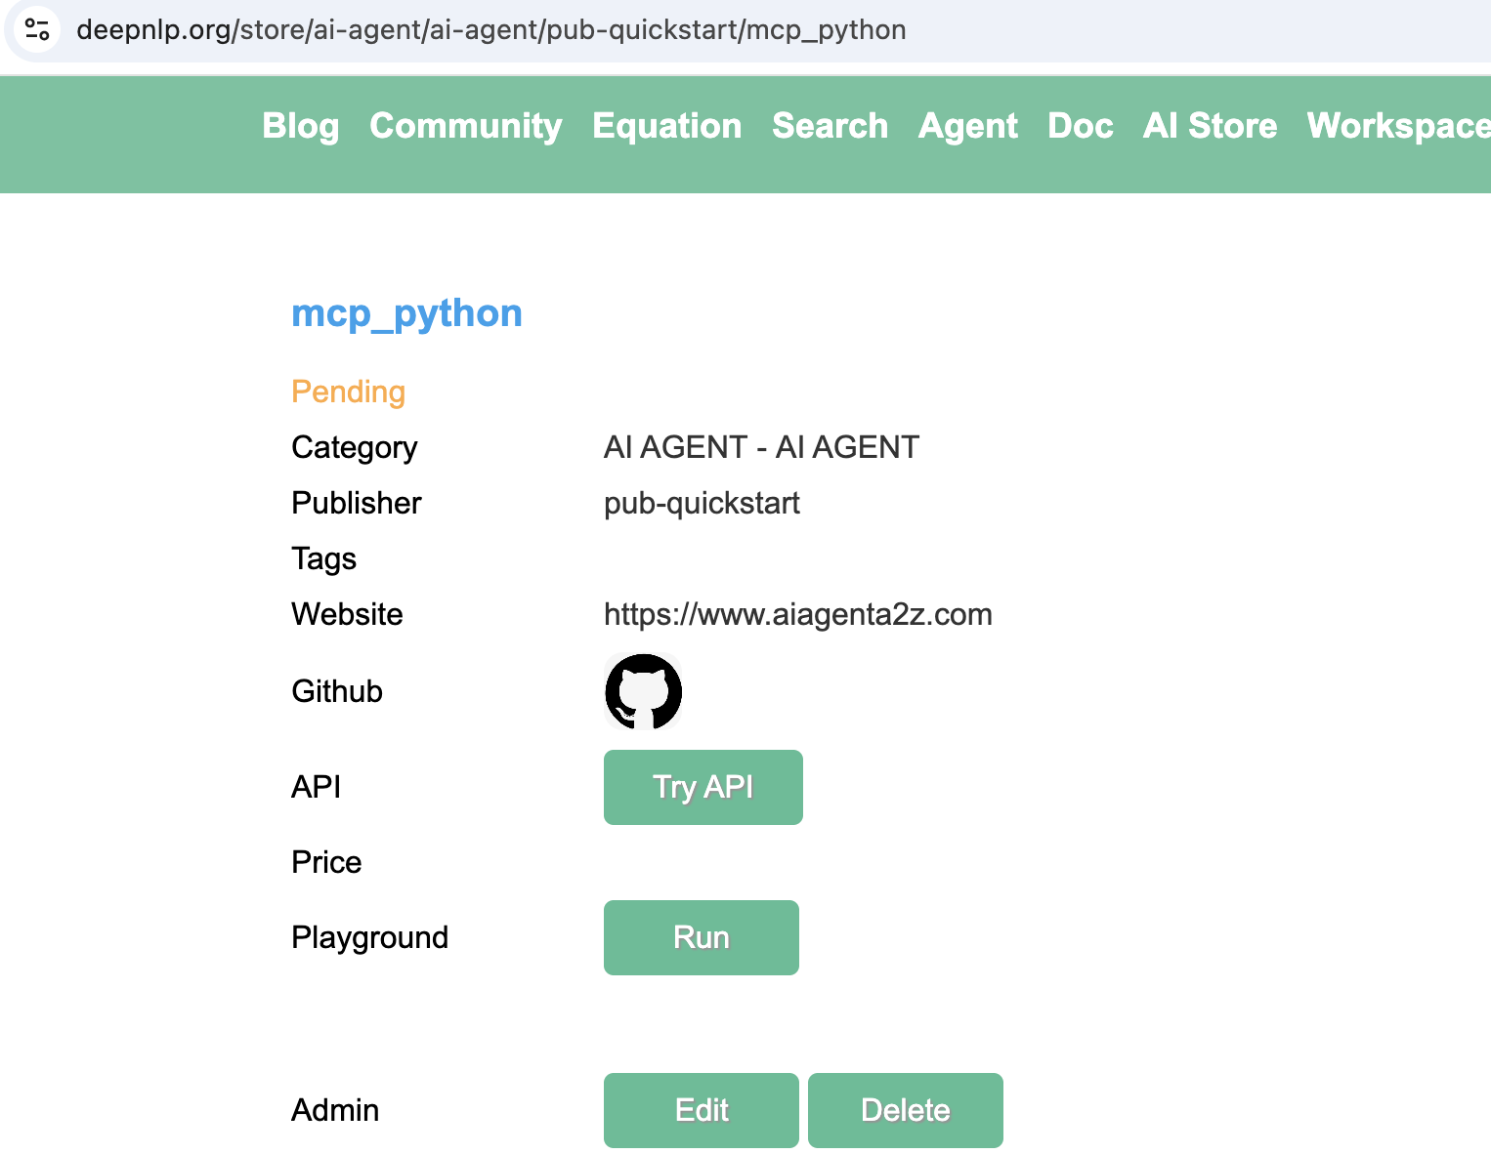Click the site settings icon in address bar

pyautogui.click(x=36, y=29)
